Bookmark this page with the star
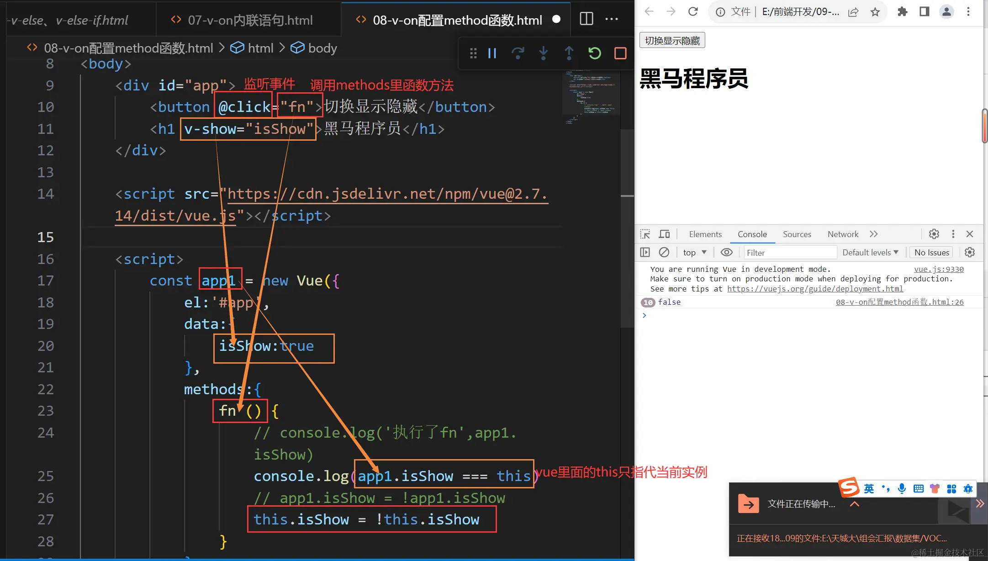The width and height of the screenshot is (988, 561). [875, 12]
